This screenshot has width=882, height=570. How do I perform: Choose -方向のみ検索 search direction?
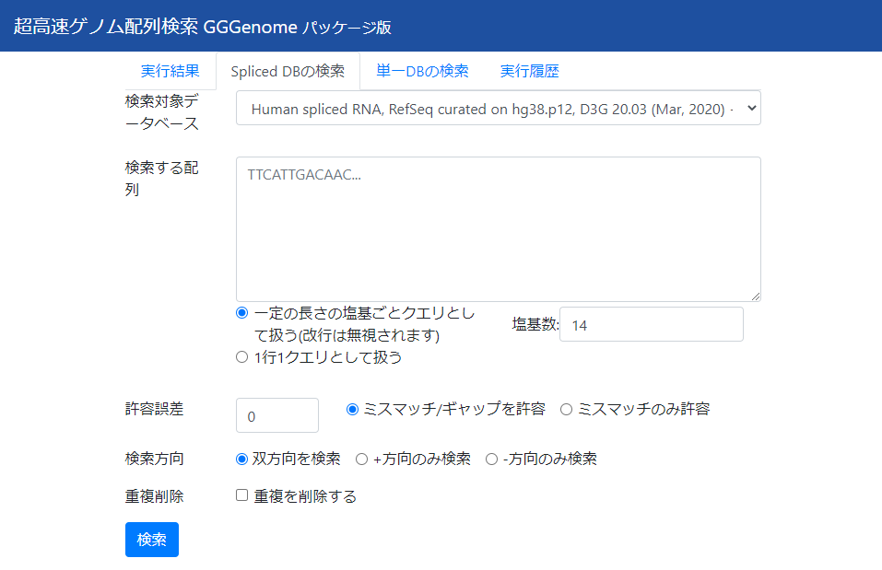pos(491,459)
